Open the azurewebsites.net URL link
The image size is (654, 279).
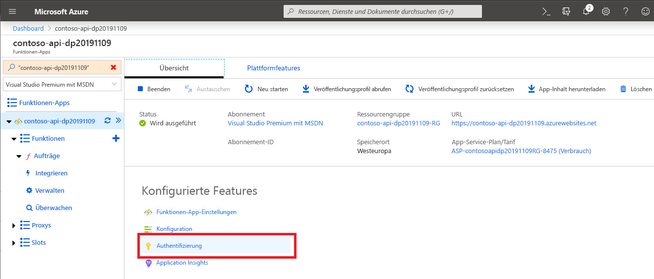click(524, 123)
